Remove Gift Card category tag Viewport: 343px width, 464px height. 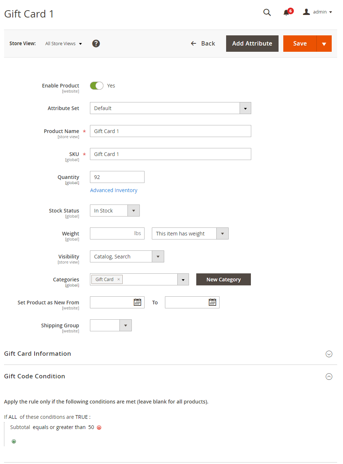(x=118, y=280)
